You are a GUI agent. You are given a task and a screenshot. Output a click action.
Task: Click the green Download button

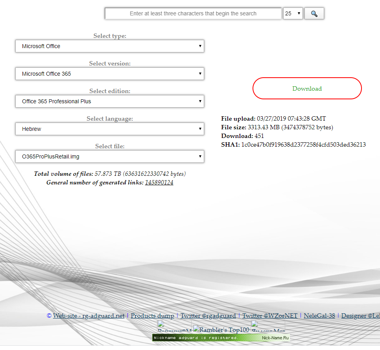coord(307,88)
